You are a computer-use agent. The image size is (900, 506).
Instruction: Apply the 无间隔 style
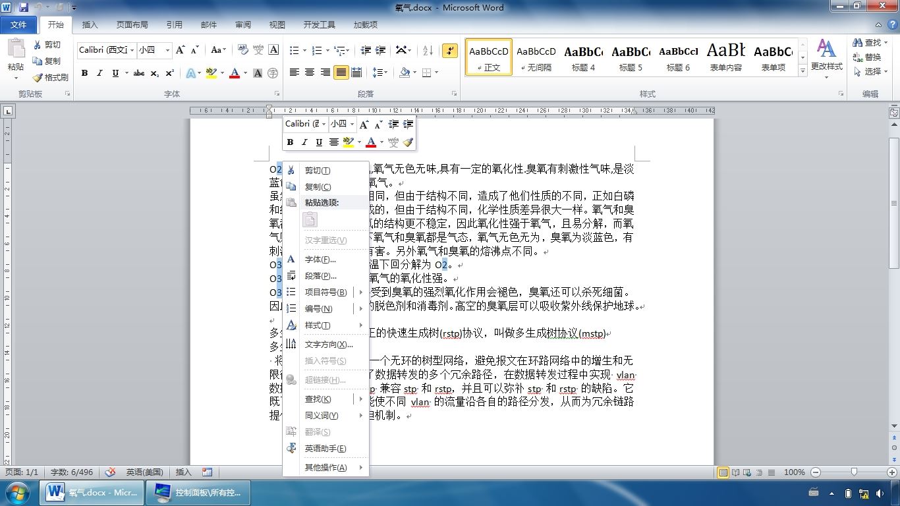[x=536, y=57]
